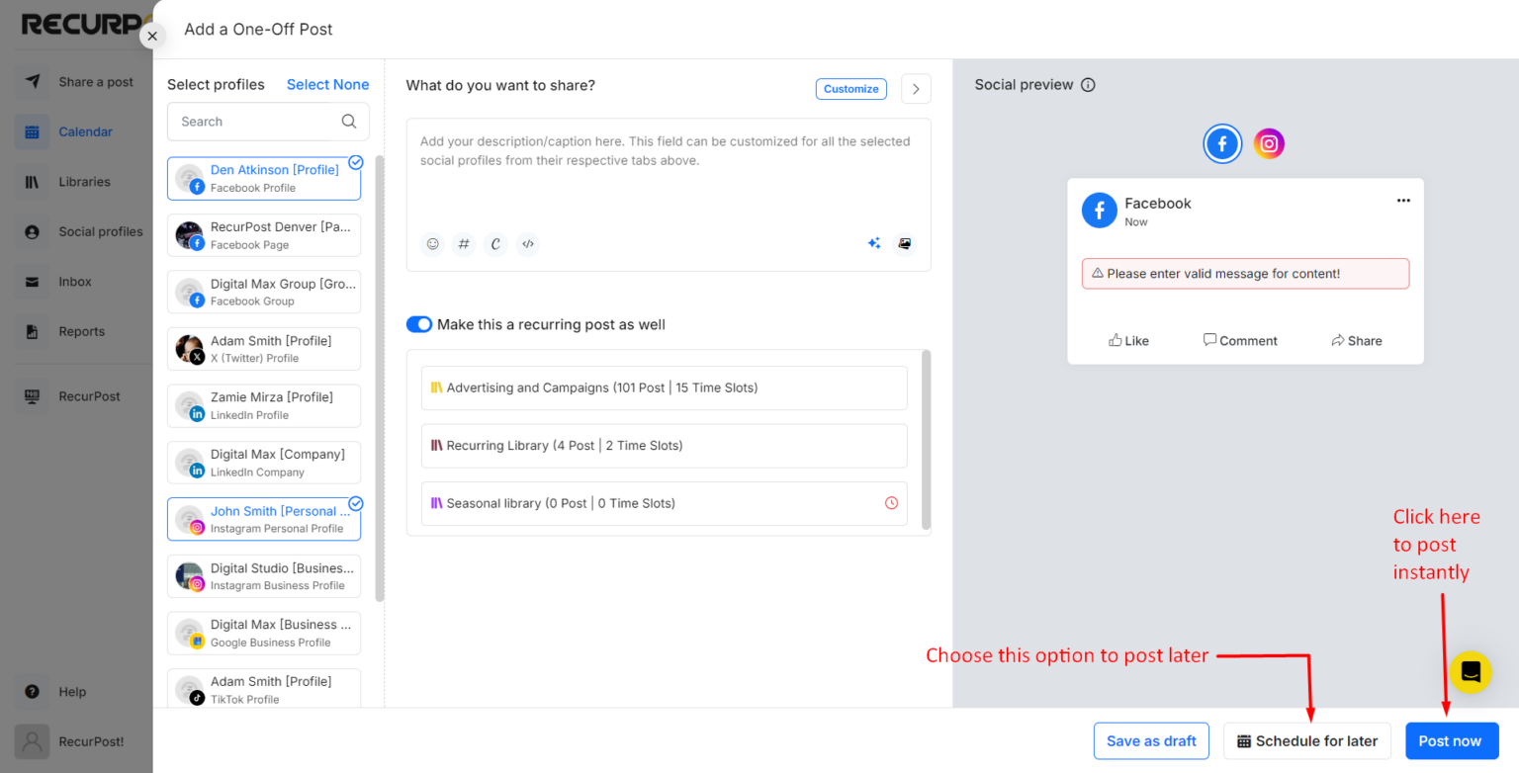Click the Facebook icon in social preview
This screenshot has width=1519, height=773.
click(1222, 143)
